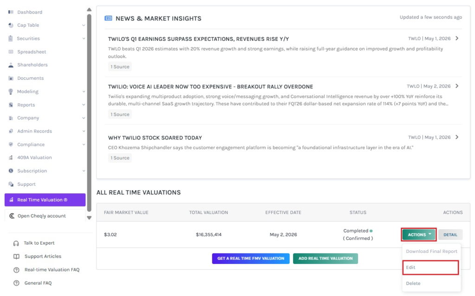The image size is (475, 296).
Task: Click the Admin Records icon
Action: [11, 131]
